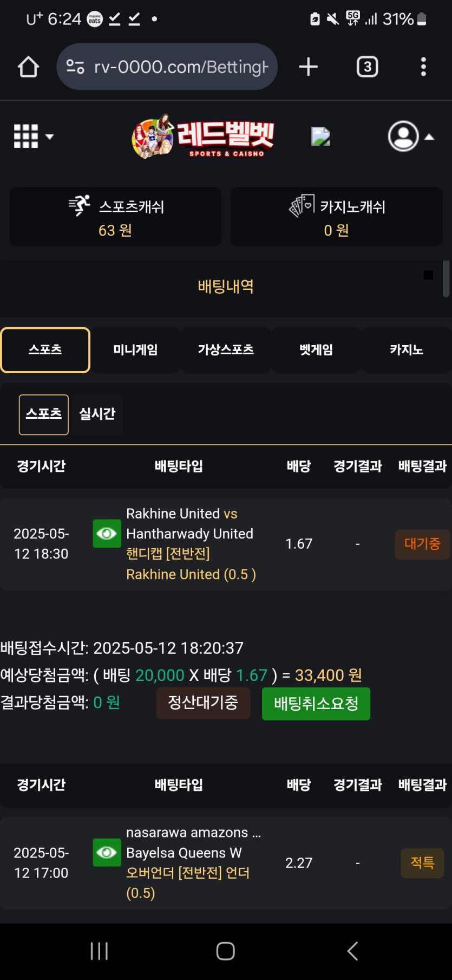Open the 카지노 tab
Image resolution: width=452 pixels, height=980 pixels.
coord(407,350)
